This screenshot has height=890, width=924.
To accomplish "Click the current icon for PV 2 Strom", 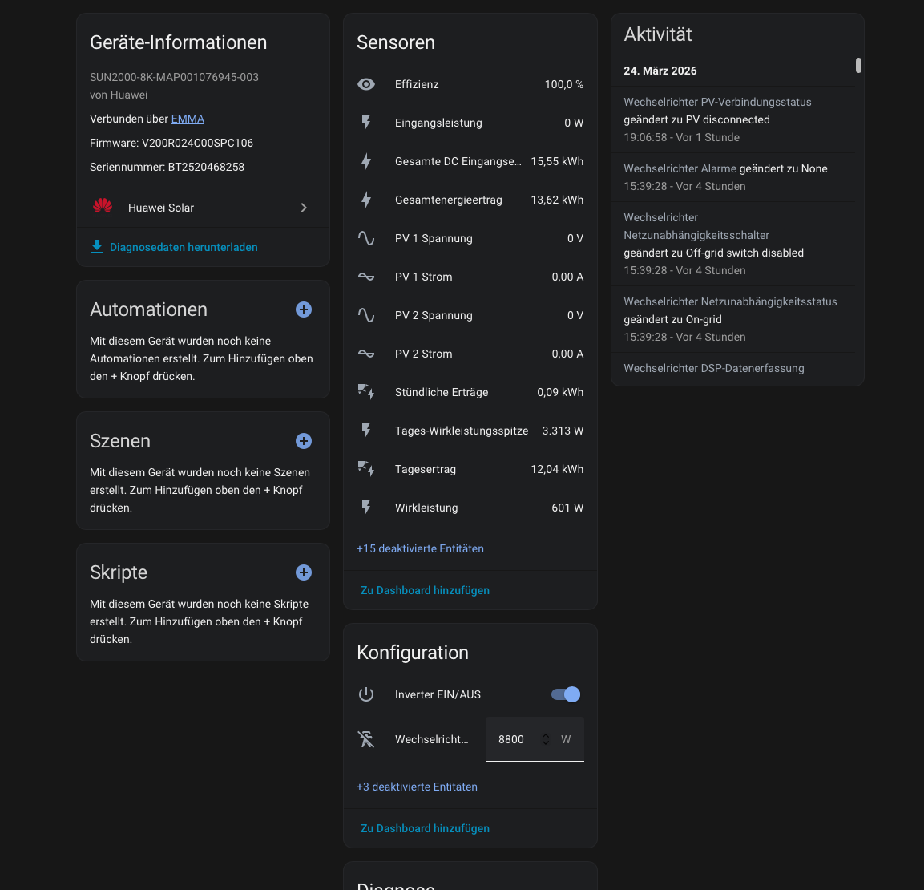I will pos(366,354).
